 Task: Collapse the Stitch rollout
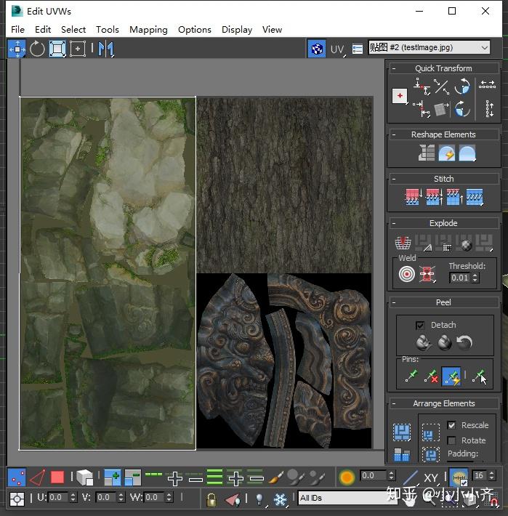(x=443, y=178)
